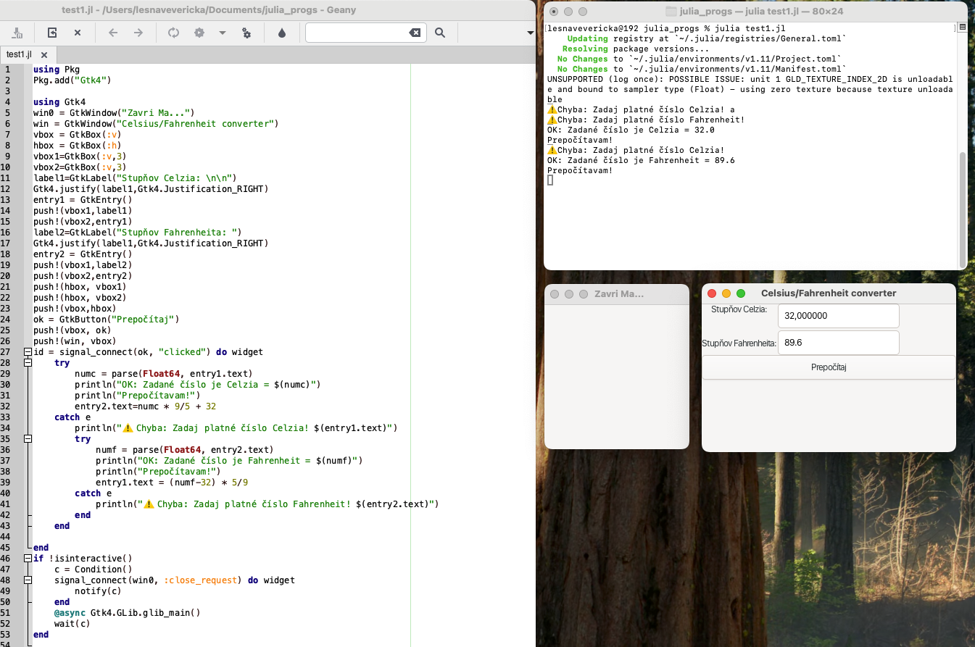The image size is (975, 647).
Task: Collapse the fold at line 27
Action: (x=28, y=352)
